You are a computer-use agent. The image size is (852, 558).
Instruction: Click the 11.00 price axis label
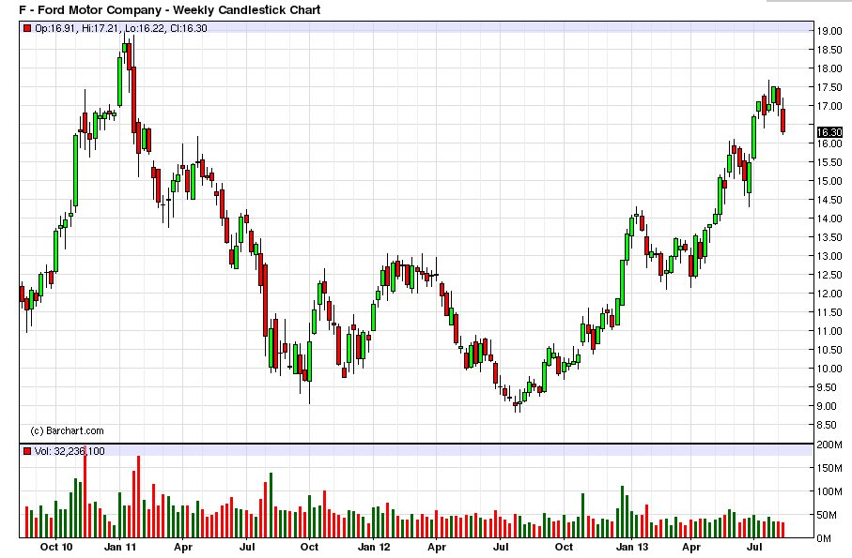tap(829, 331)
